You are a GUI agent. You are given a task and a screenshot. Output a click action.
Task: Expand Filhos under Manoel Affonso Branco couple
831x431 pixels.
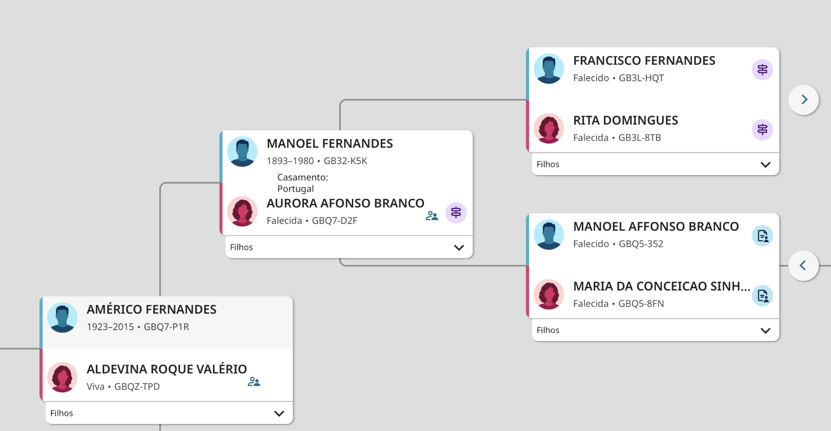click(x=765, y=331)
